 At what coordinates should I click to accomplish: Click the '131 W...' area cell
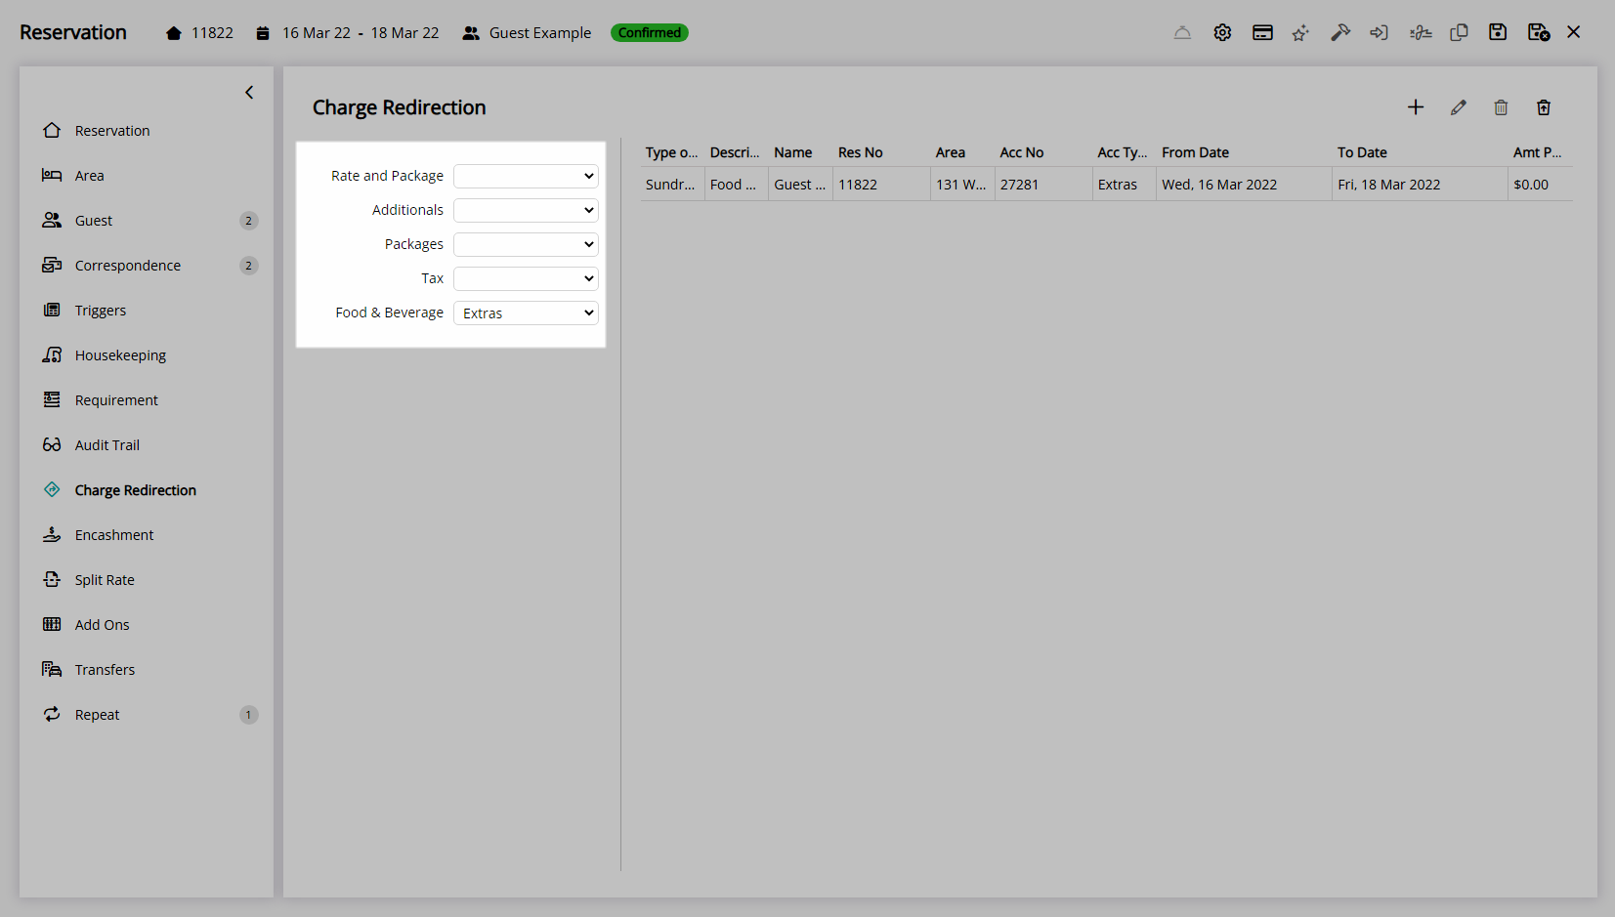coord(962,185)
